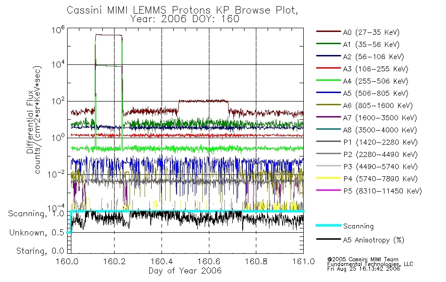Click the 10^4 y-axis tick label
The image size is (446, 282).
[x=58, y=64]
